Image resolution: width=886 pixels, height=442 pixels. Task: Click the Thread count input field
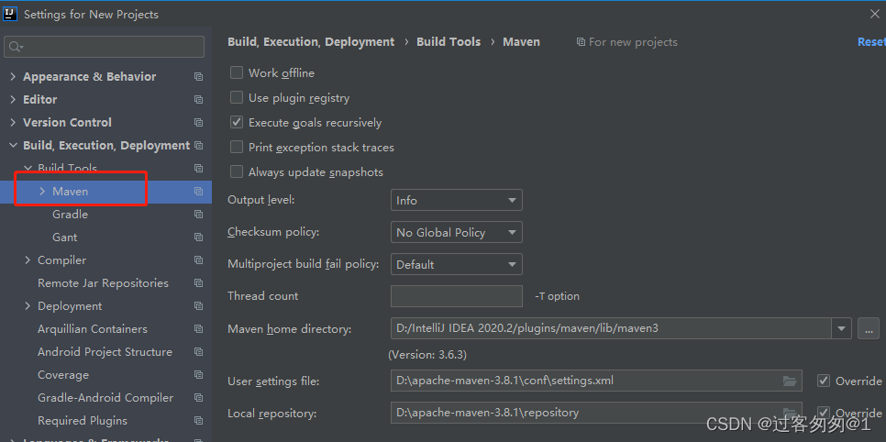457,296
